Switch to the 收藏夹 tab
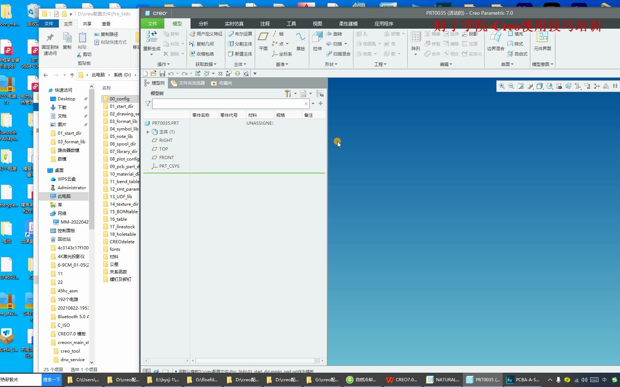 [x=222, y=83]
